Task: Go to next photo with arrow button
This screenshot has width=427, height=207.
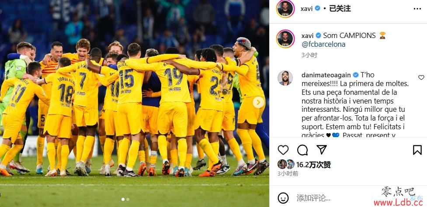Action: 258,102
